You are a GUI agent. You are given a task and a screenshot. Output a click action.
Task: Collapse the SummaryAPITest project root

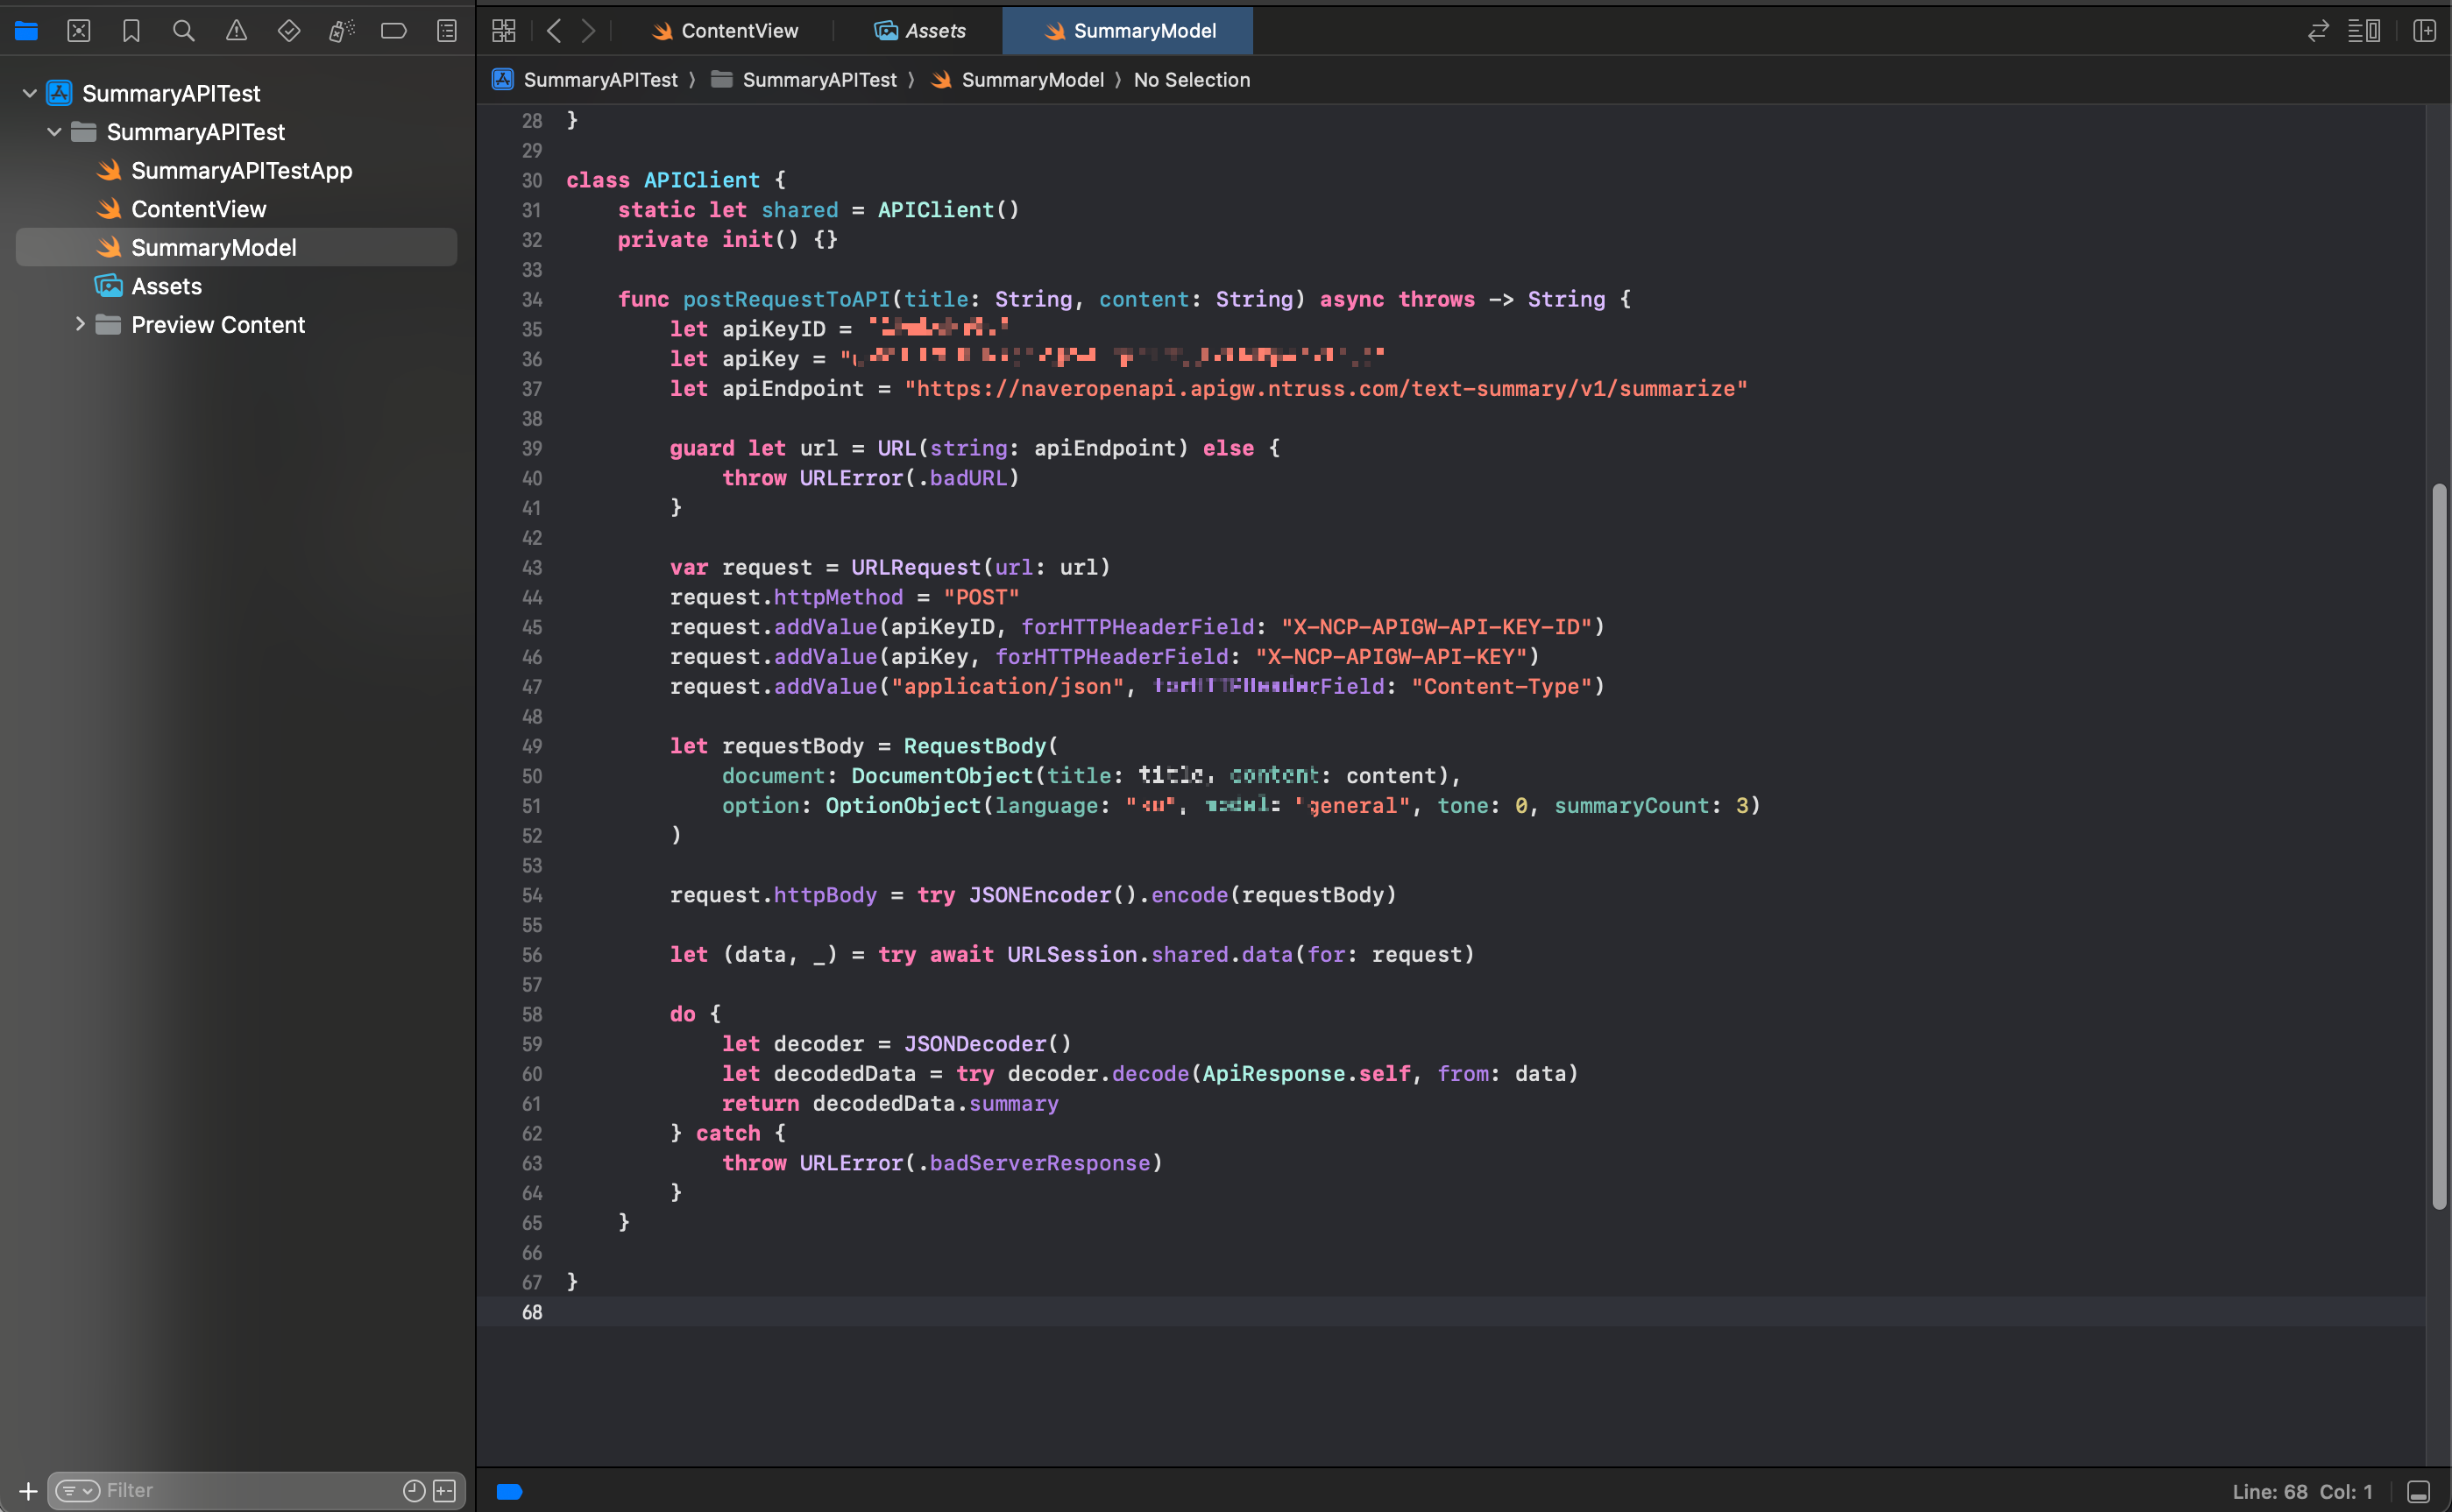(30, 93)
